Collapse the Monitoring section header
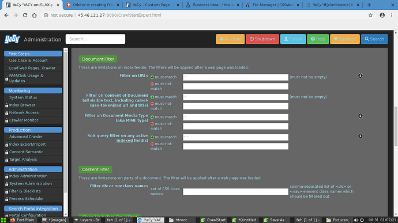Viewport: 398px width, 223px height. 33,90
